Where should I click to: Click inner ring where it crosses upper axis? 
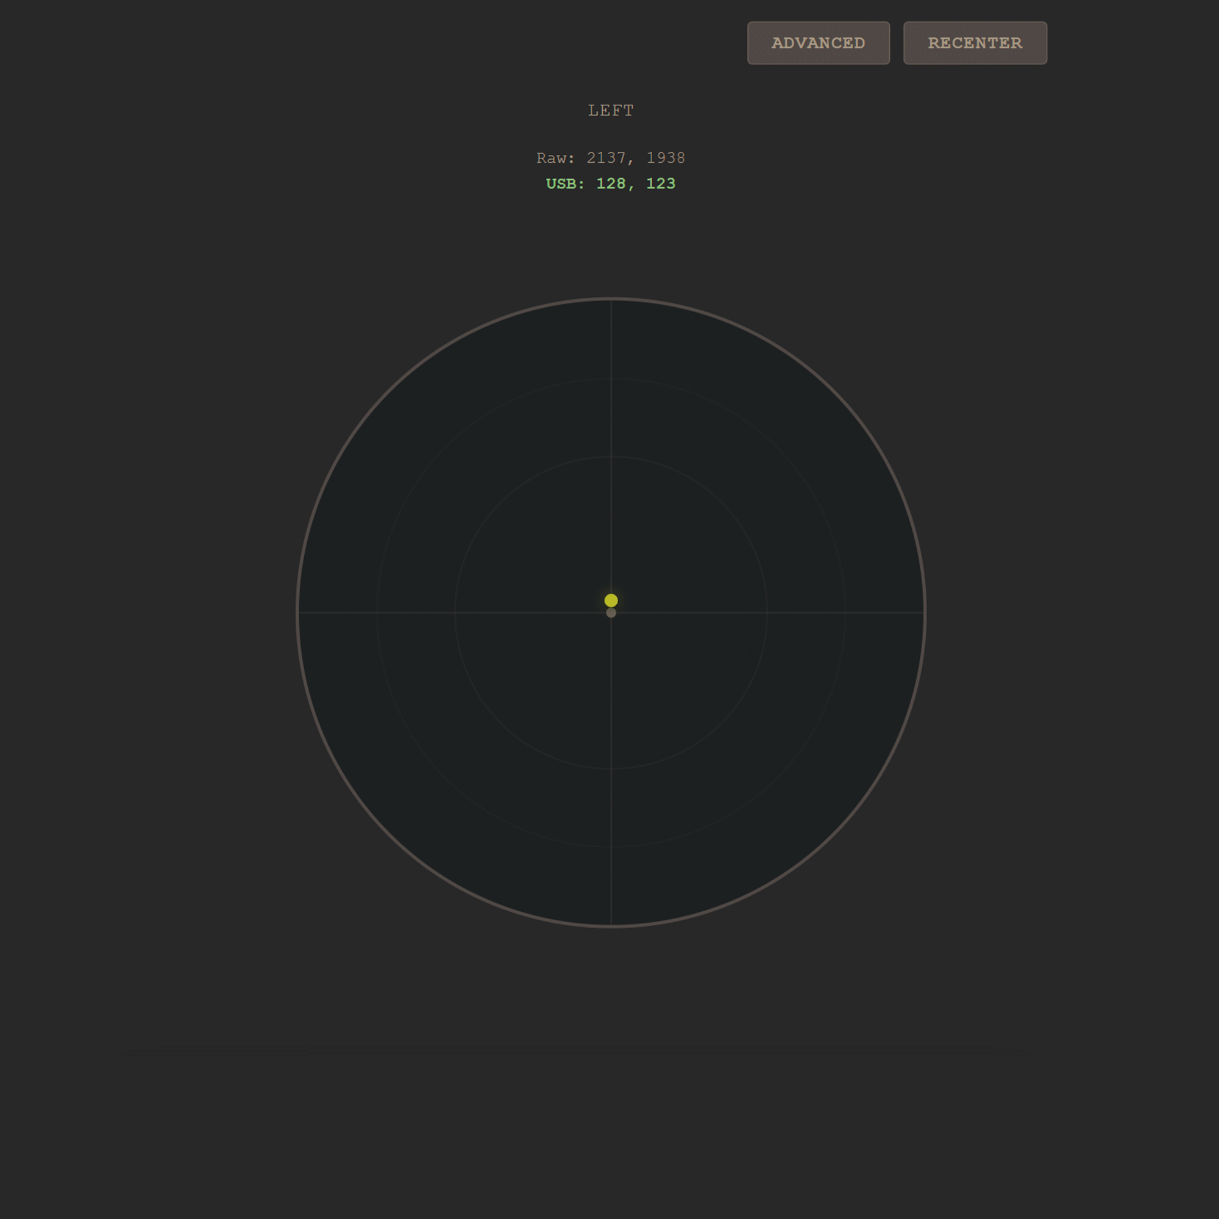[x=611, y=456]
